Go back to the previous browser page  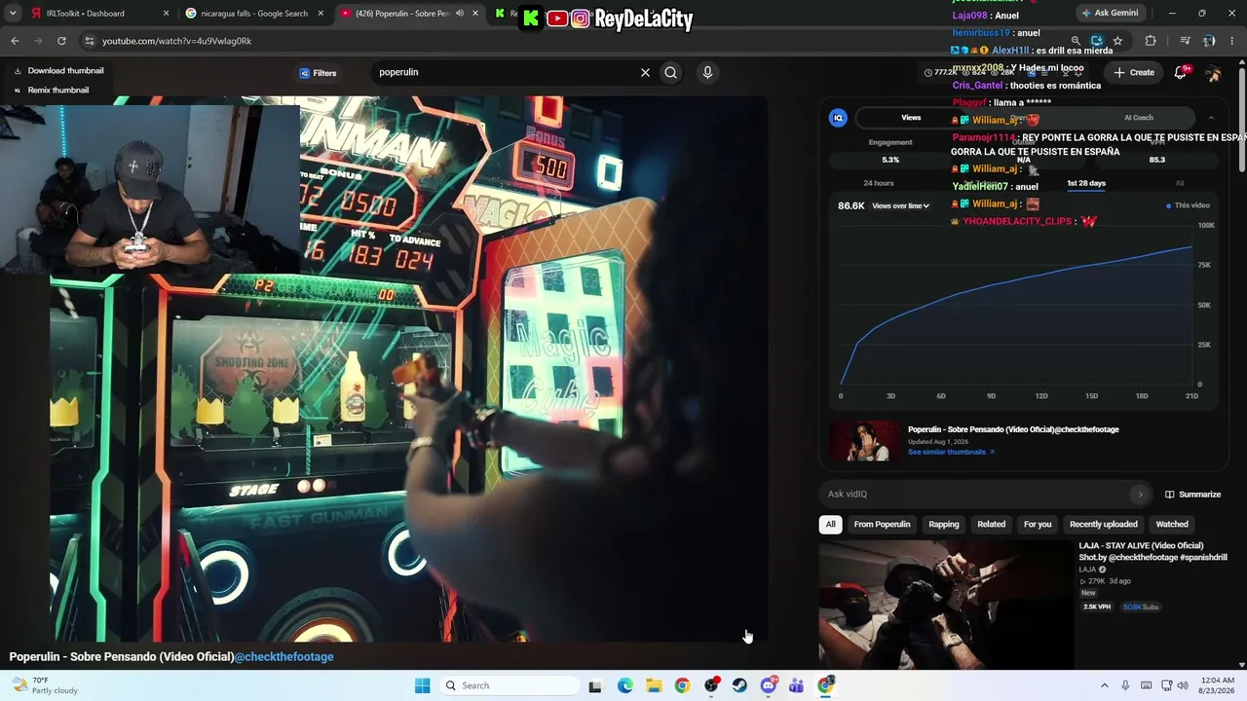click(x=15, y=41)
